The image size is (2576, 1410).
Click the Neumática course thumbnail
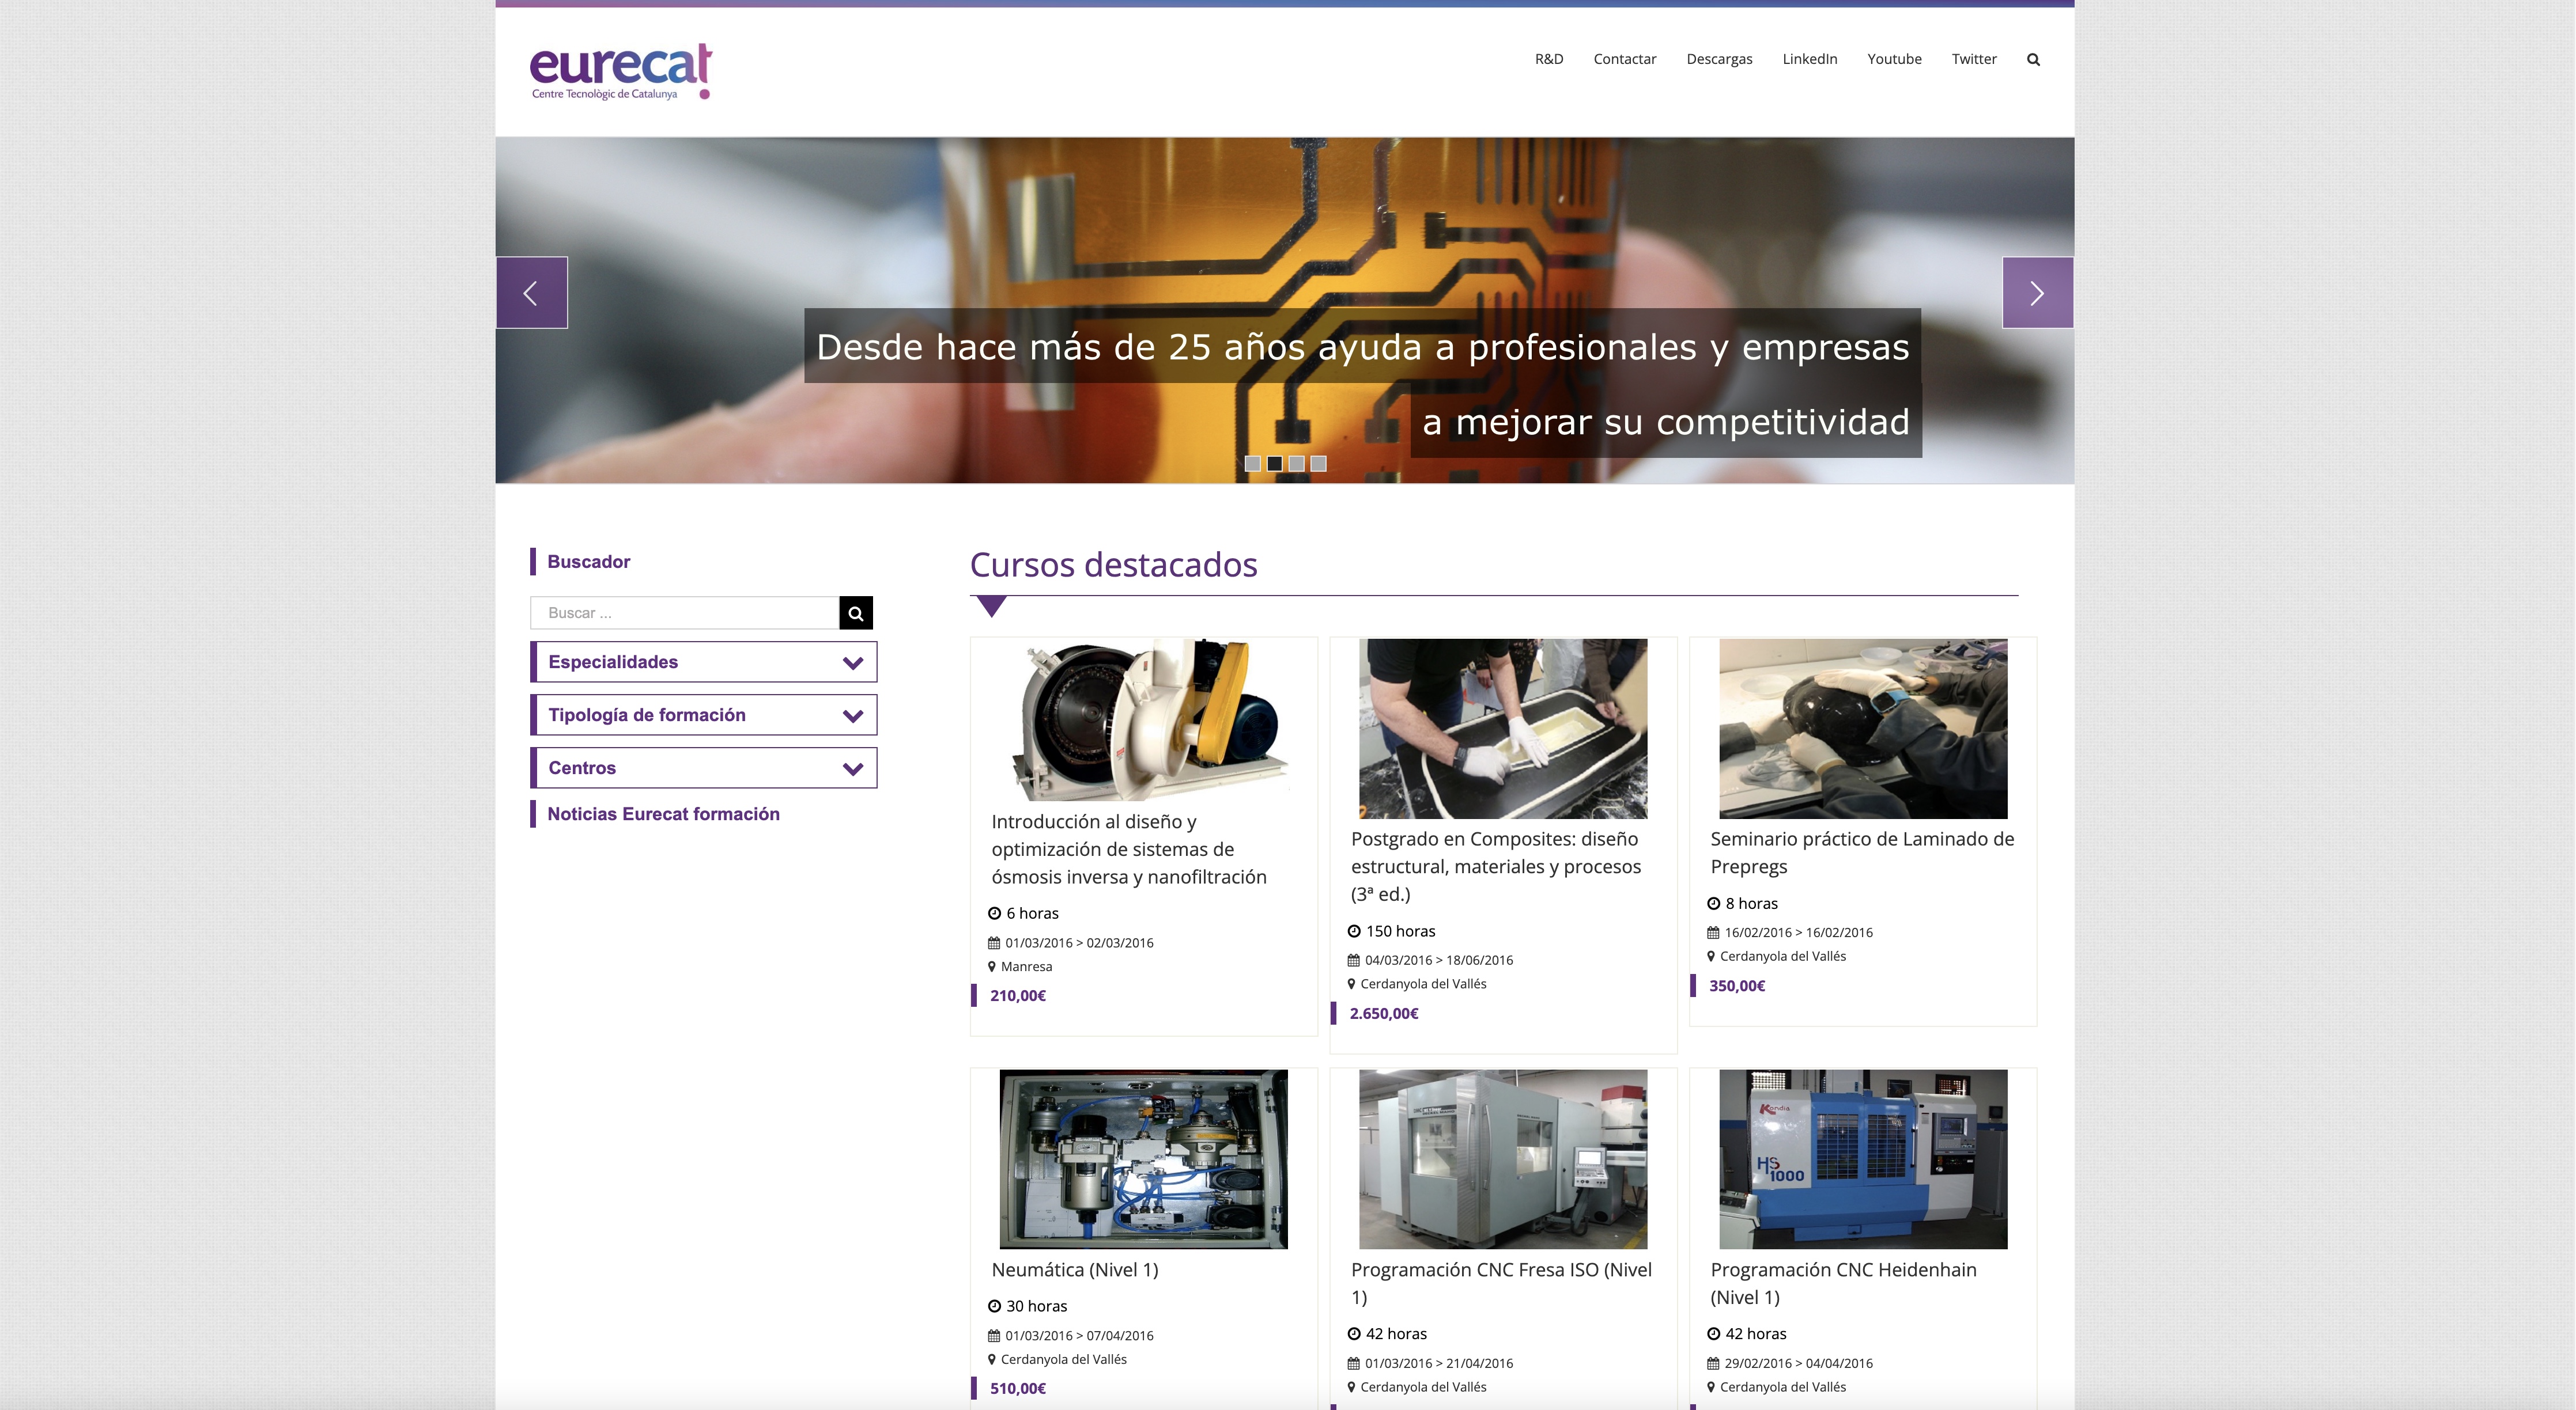[1144, 1159]
